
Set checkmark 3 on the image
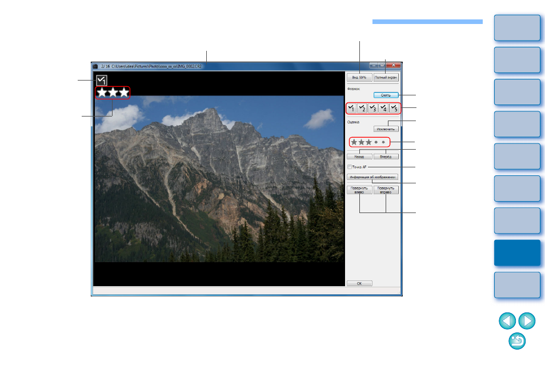pyautogui.click(x=373, y=109)
